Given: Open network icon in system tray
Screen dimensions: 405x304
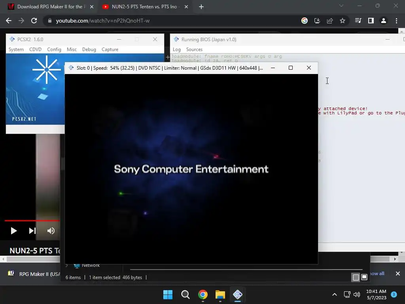Looking at the screenshot, I should pos(347,294).
